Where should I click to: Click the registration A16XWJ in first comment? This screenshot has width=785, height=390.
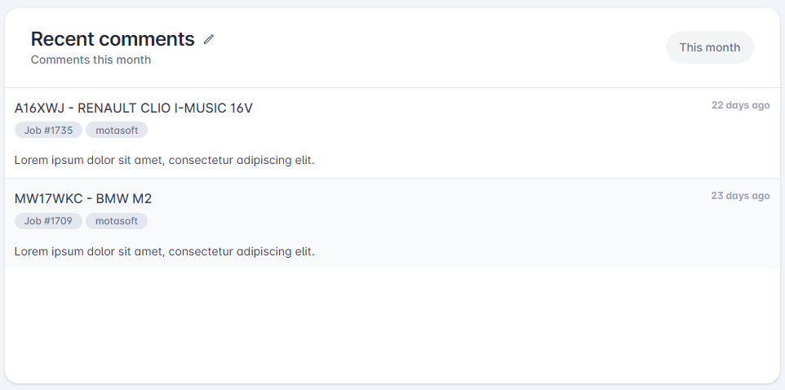pyautogui.click(x=39, y=109)
